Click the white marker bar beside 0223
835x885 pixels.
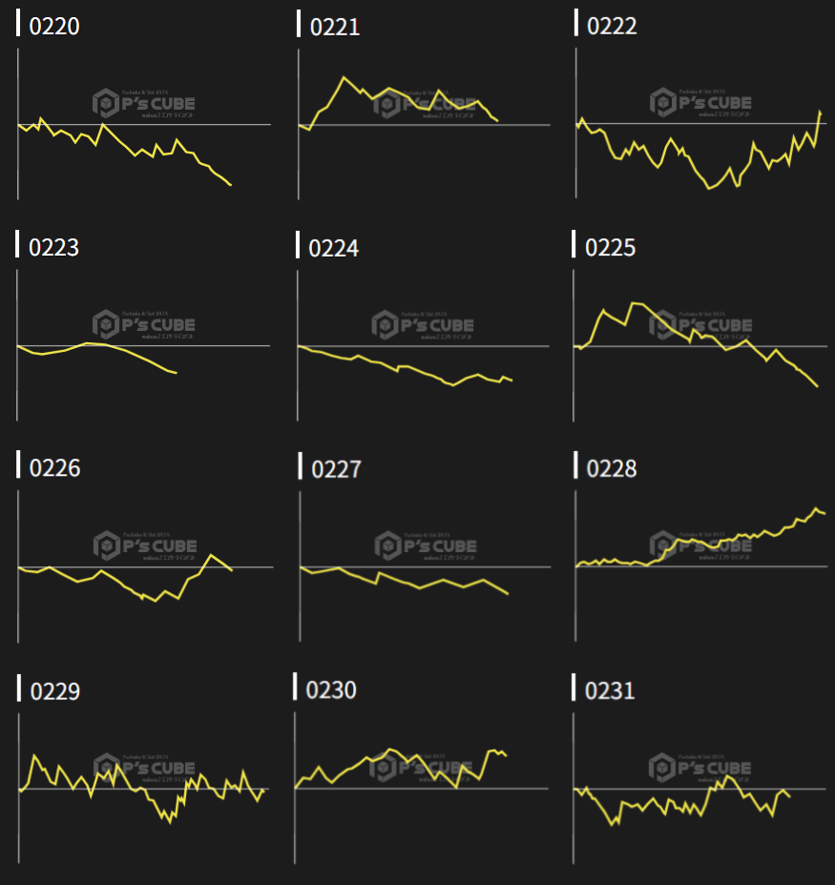point(18,243)
